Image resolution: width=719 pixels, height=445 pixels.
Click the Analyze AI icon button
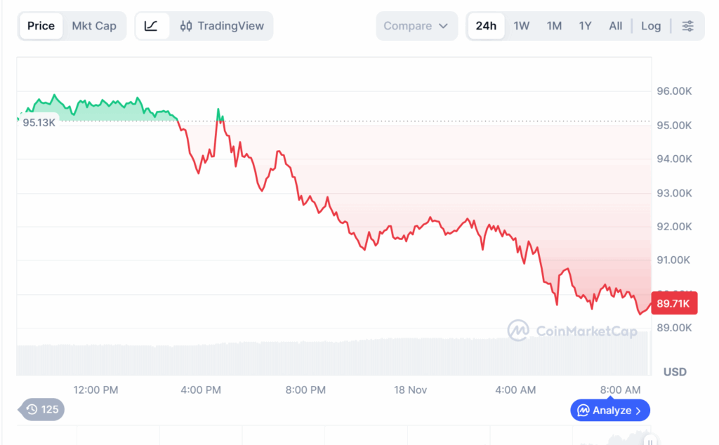[583, 410]
